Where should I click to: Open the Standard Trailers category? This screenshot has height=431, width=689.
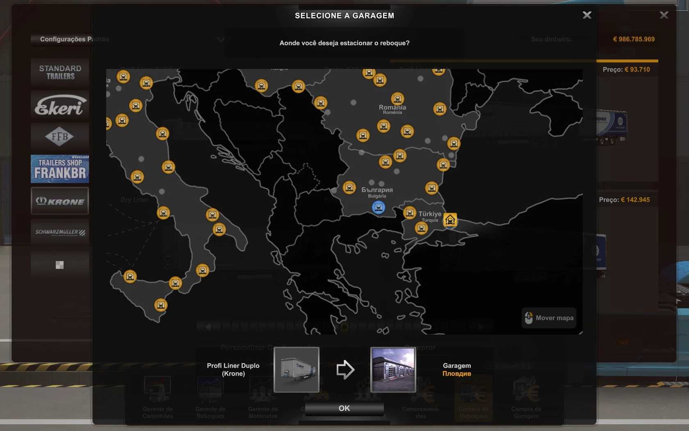(x=60, y=72)
